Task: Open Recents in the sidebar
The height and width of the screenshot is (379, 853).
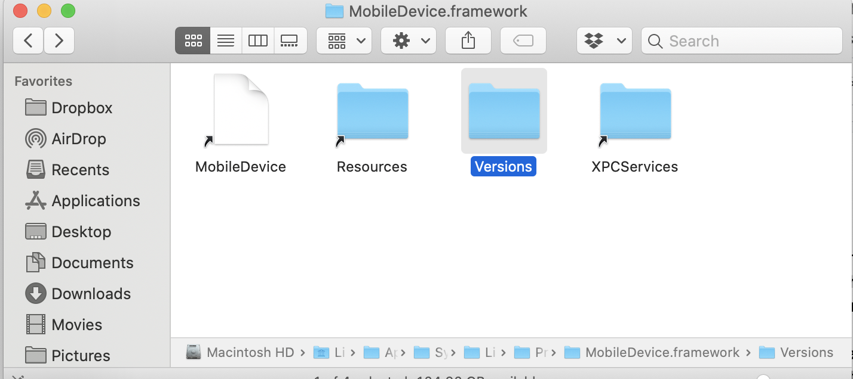Action: click(x=67, y=170)
